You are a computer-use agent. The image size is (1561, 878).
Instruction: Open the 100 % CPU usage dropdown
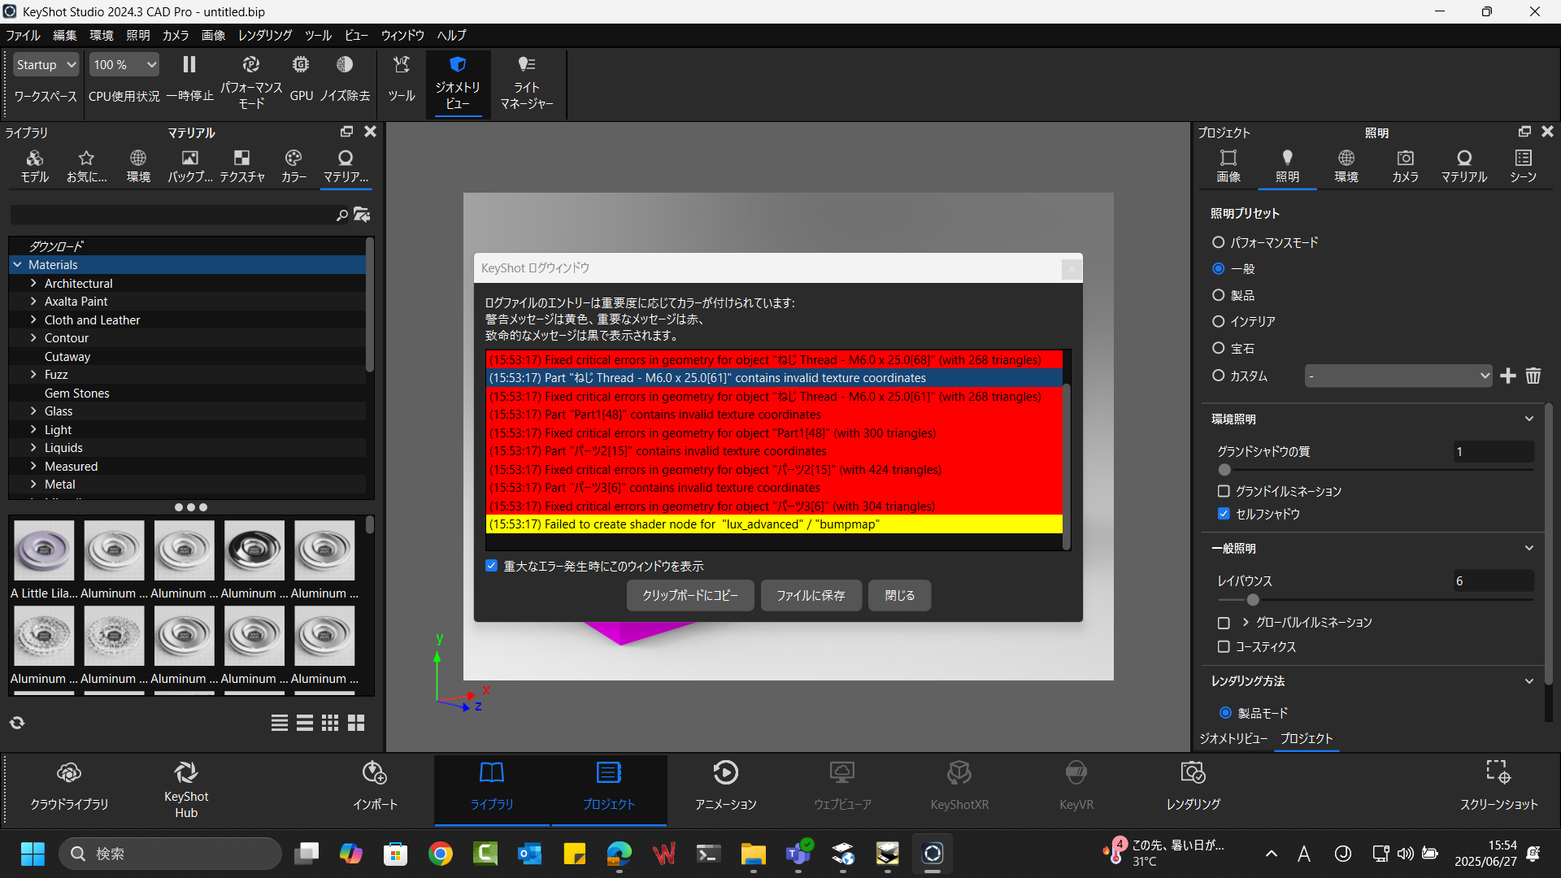click(124, 65)
